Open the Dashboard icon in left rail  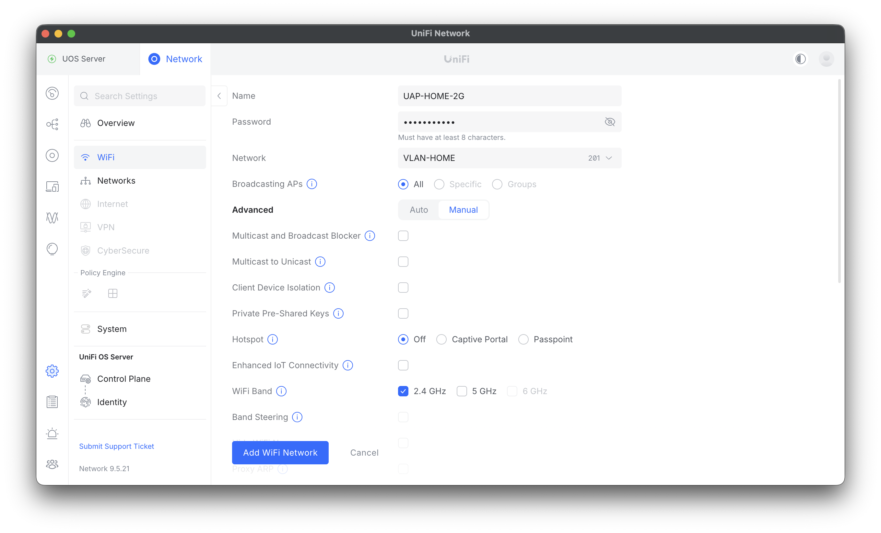click(x=52, y=94)
